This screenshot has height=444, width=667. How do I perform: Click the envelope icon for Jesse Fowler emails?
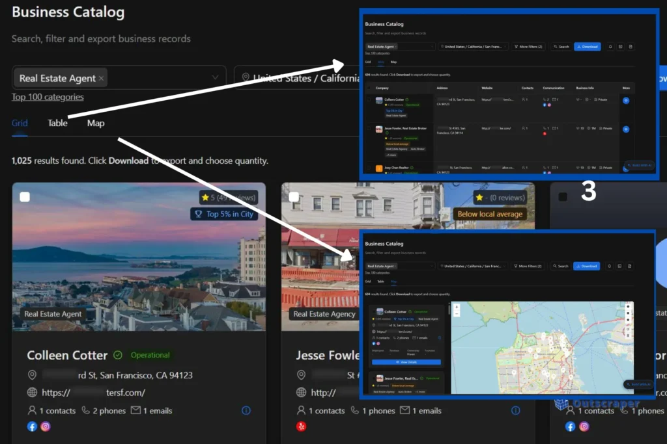[405, 410]
